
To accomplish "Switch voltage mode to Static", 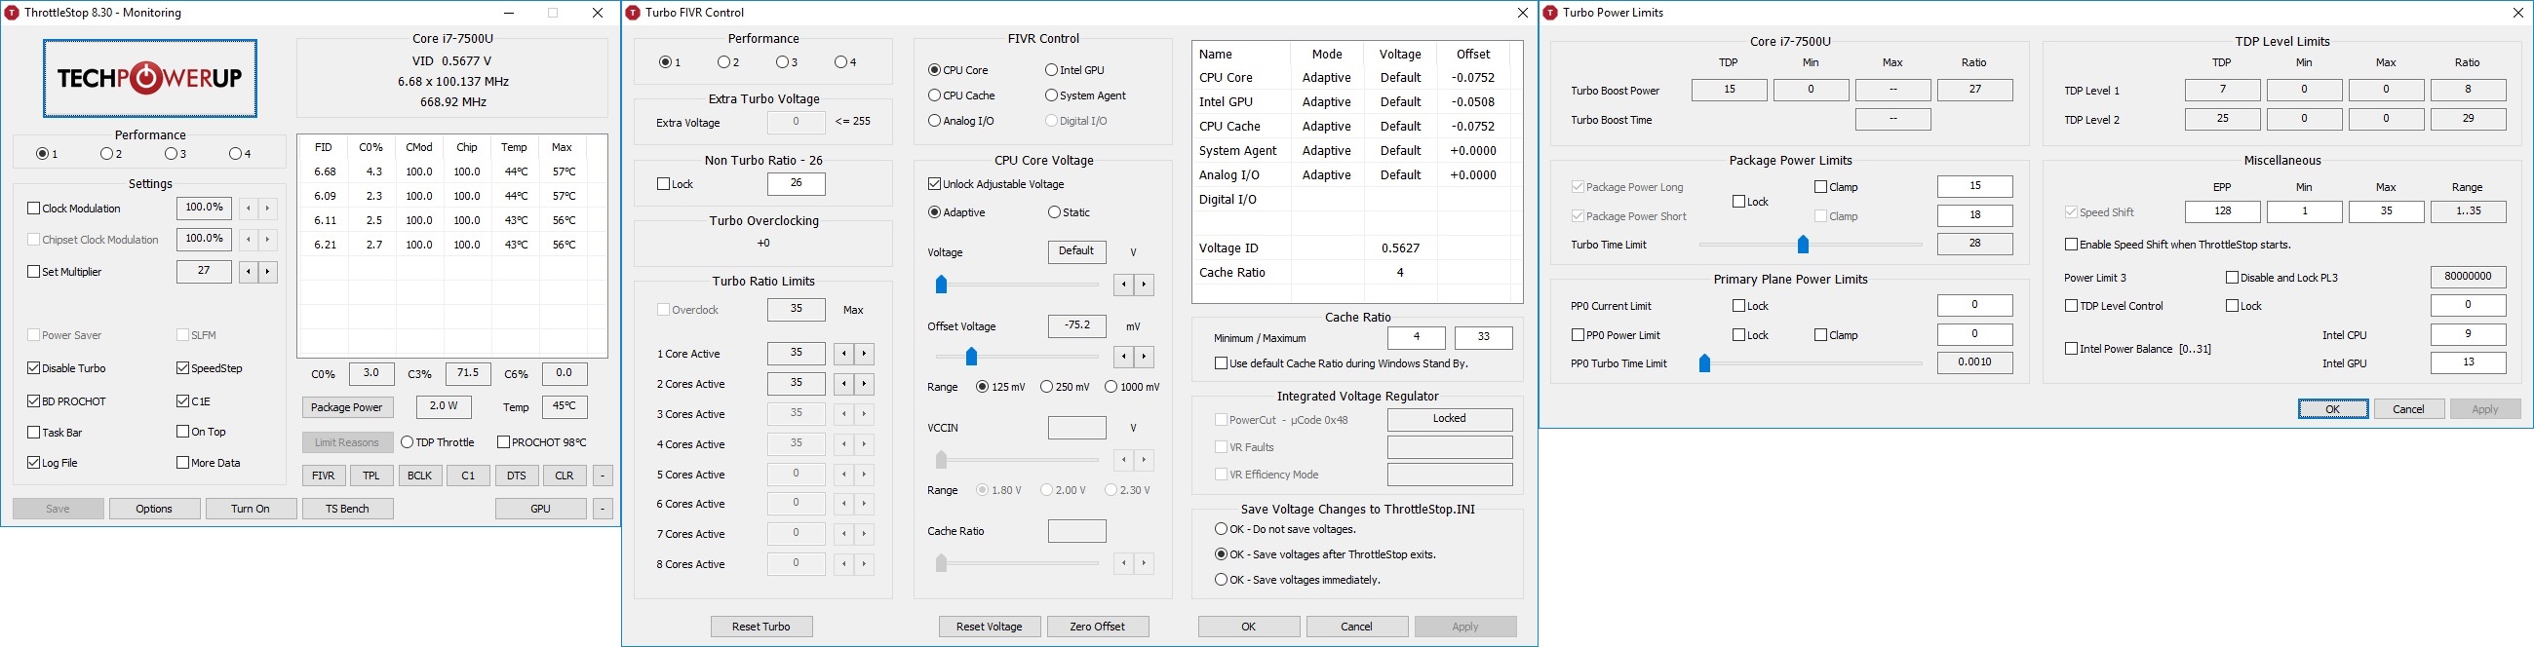I will (x=1055, y=212).
